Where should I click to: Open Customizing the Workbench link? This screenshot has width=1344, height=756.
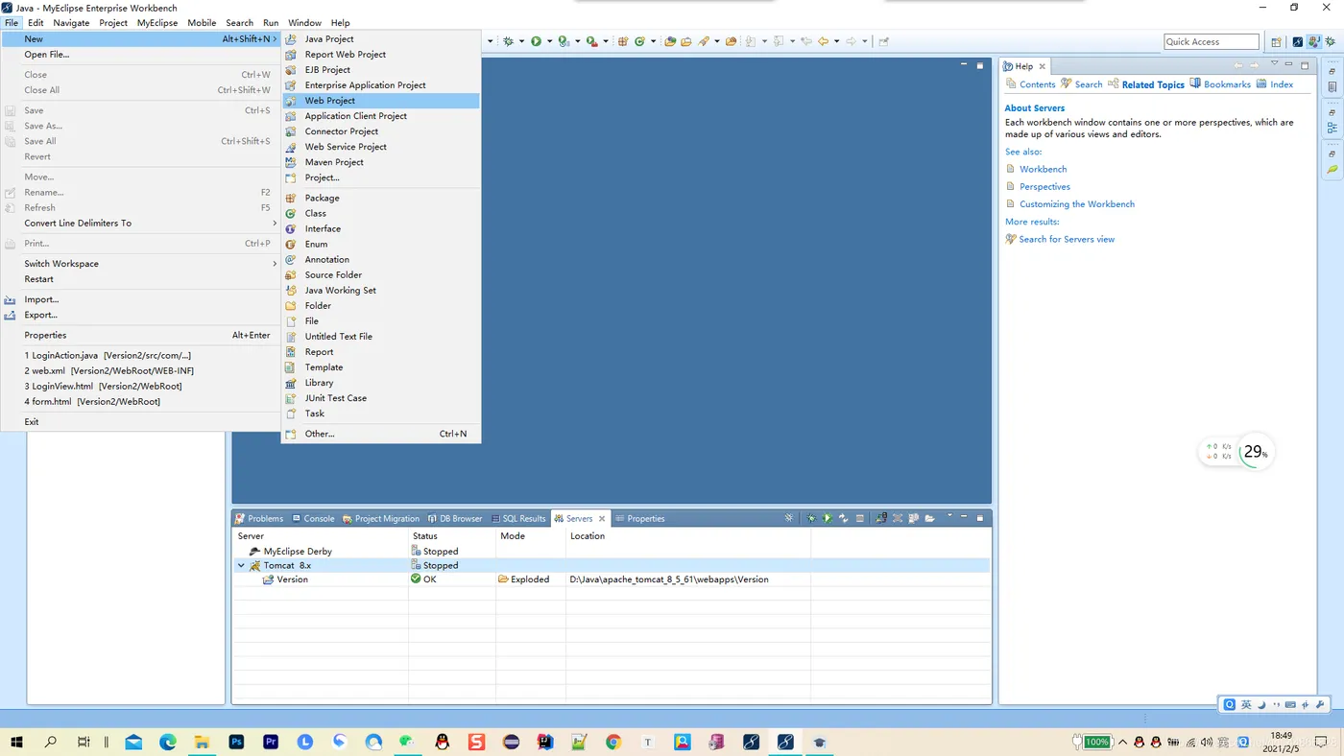pyautogui.click(x=1077, y=203)
